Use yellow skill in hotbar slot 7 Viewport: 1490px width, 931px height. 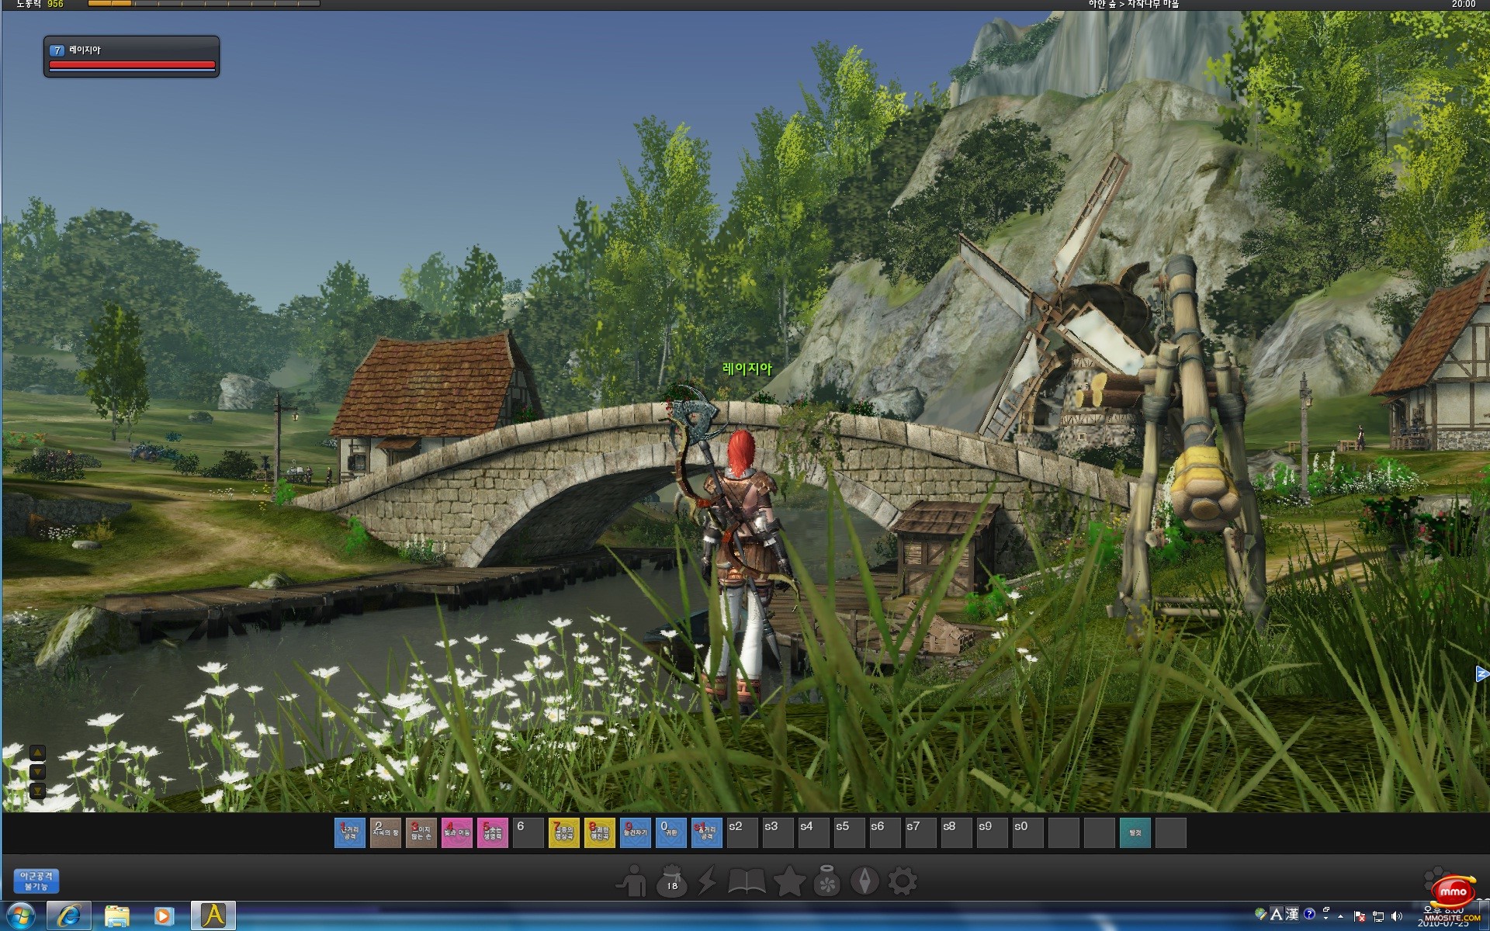click(564, 833)
